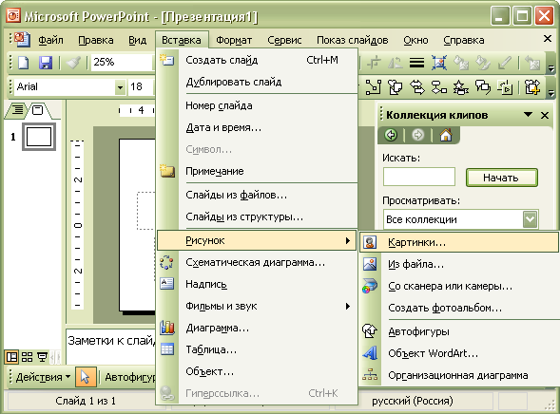Expand the Фильмы и звук submenu

pyautogui.click(x=257, y=306)
